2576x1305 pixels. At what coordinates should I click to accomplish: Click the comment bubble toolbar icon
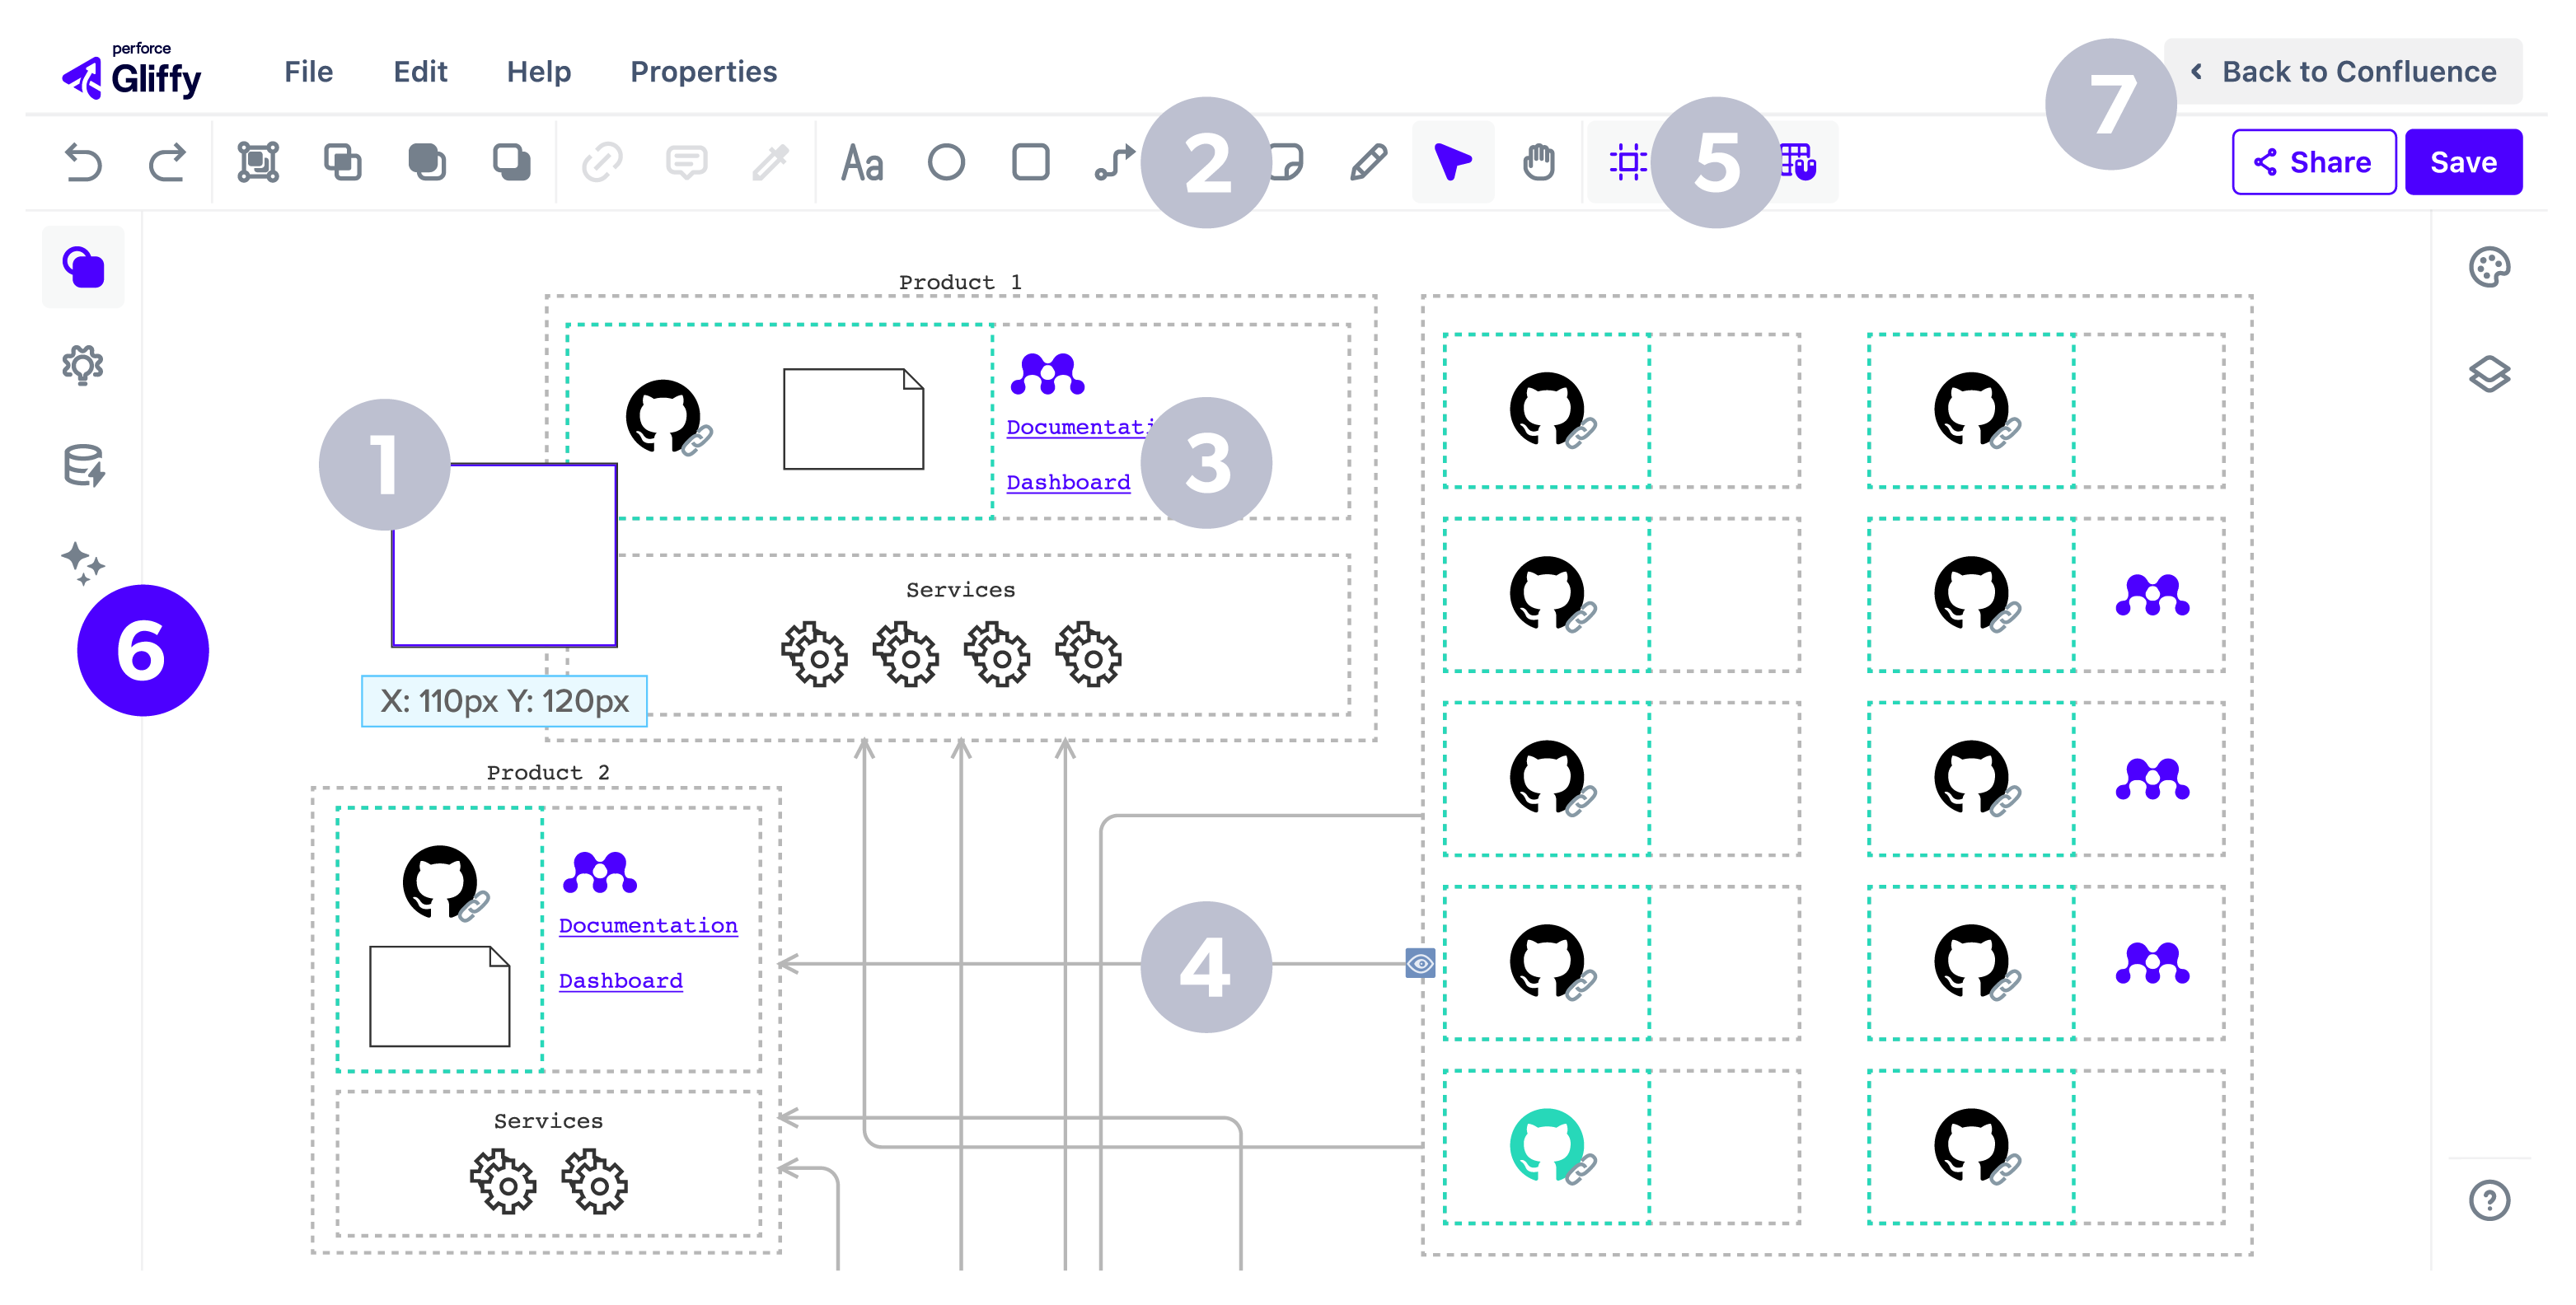pos(687,162)
